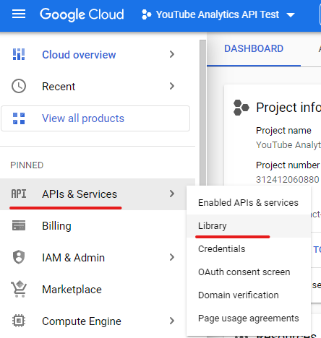Screen dimensions: 321x338
Task: Click View all products button
Action: (x=95, y=118)
